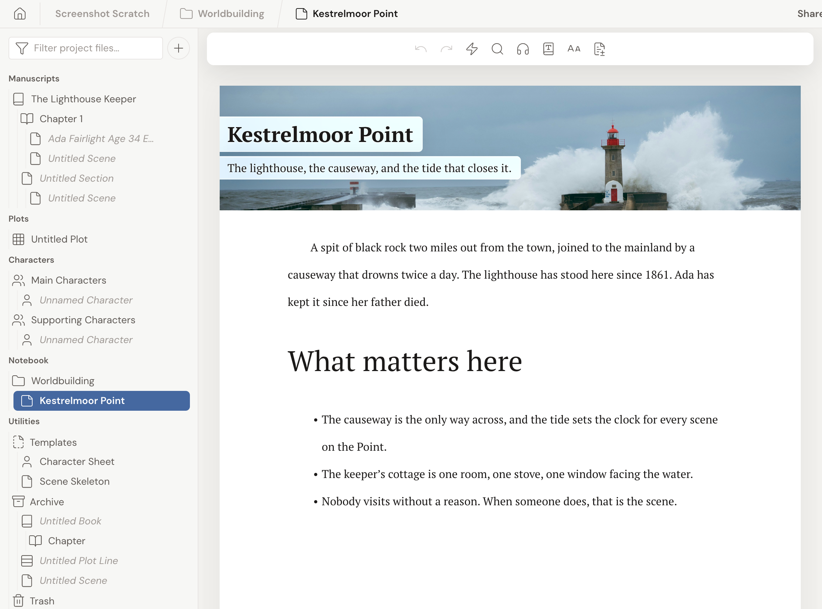Select the Main Characters group
Screen dimensions: 822x609
click(x=69, y=280)
